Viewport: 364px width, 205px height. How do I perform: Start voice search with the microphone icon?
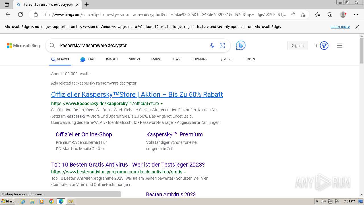point(212,46)
